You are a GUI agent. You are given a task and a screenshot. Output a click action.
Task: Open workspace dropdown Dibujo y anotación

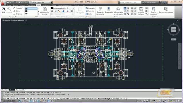coord(40,2)
